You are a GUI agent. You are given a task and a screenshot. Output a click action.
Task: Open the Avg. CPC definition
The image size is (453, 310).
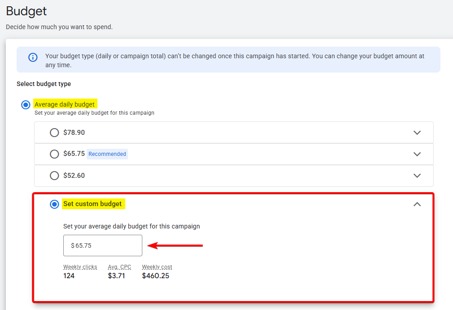pos(119,267)
